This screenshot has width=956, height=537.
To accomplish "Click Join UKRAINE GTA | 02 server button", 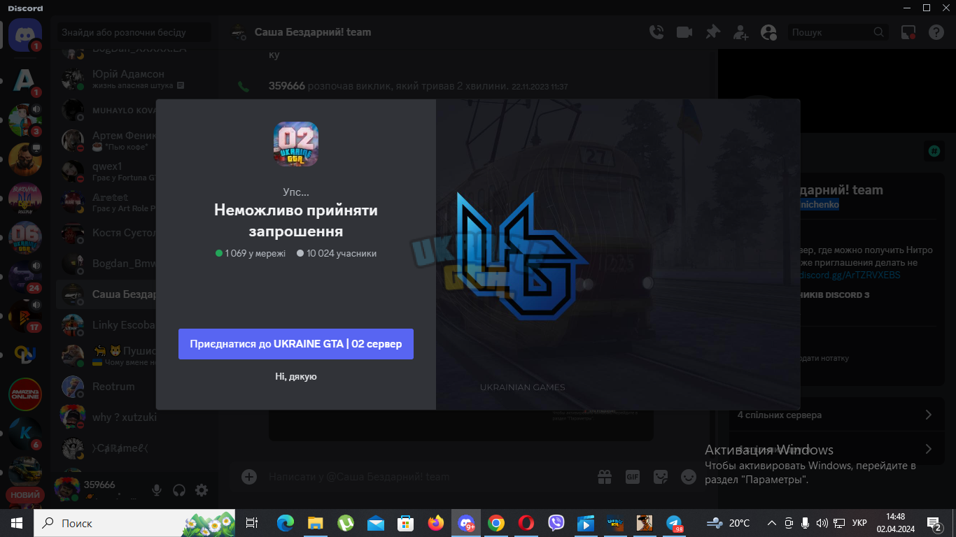I will pos(296,344).
